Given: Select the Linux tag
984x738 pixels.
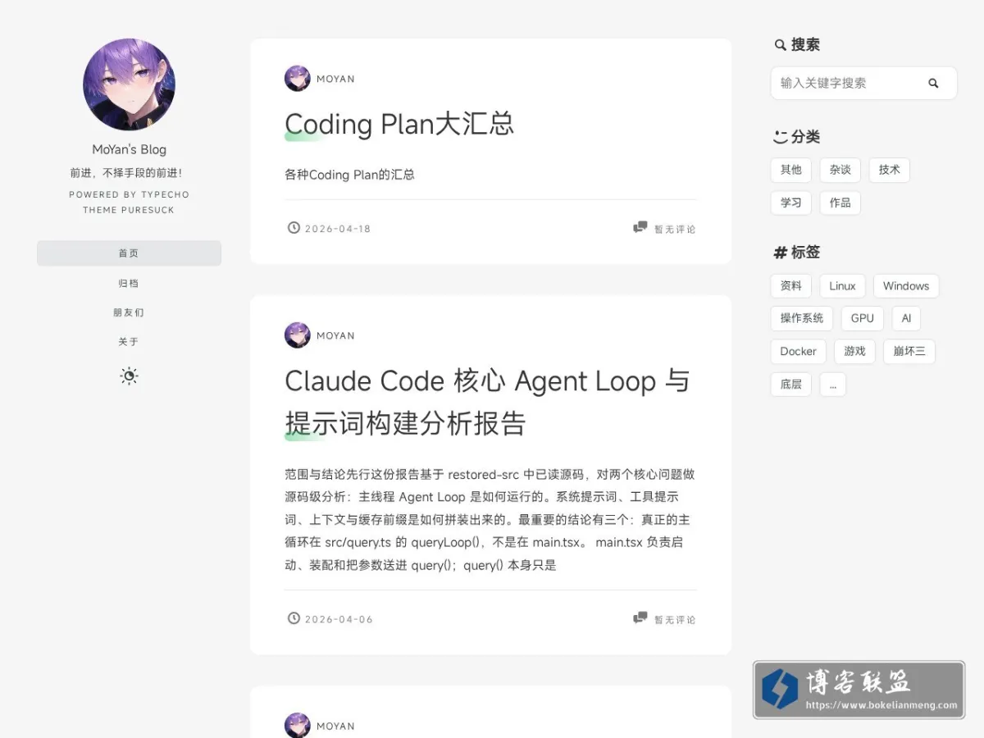Looking at the screenshot, I should (x=842, y=286).
